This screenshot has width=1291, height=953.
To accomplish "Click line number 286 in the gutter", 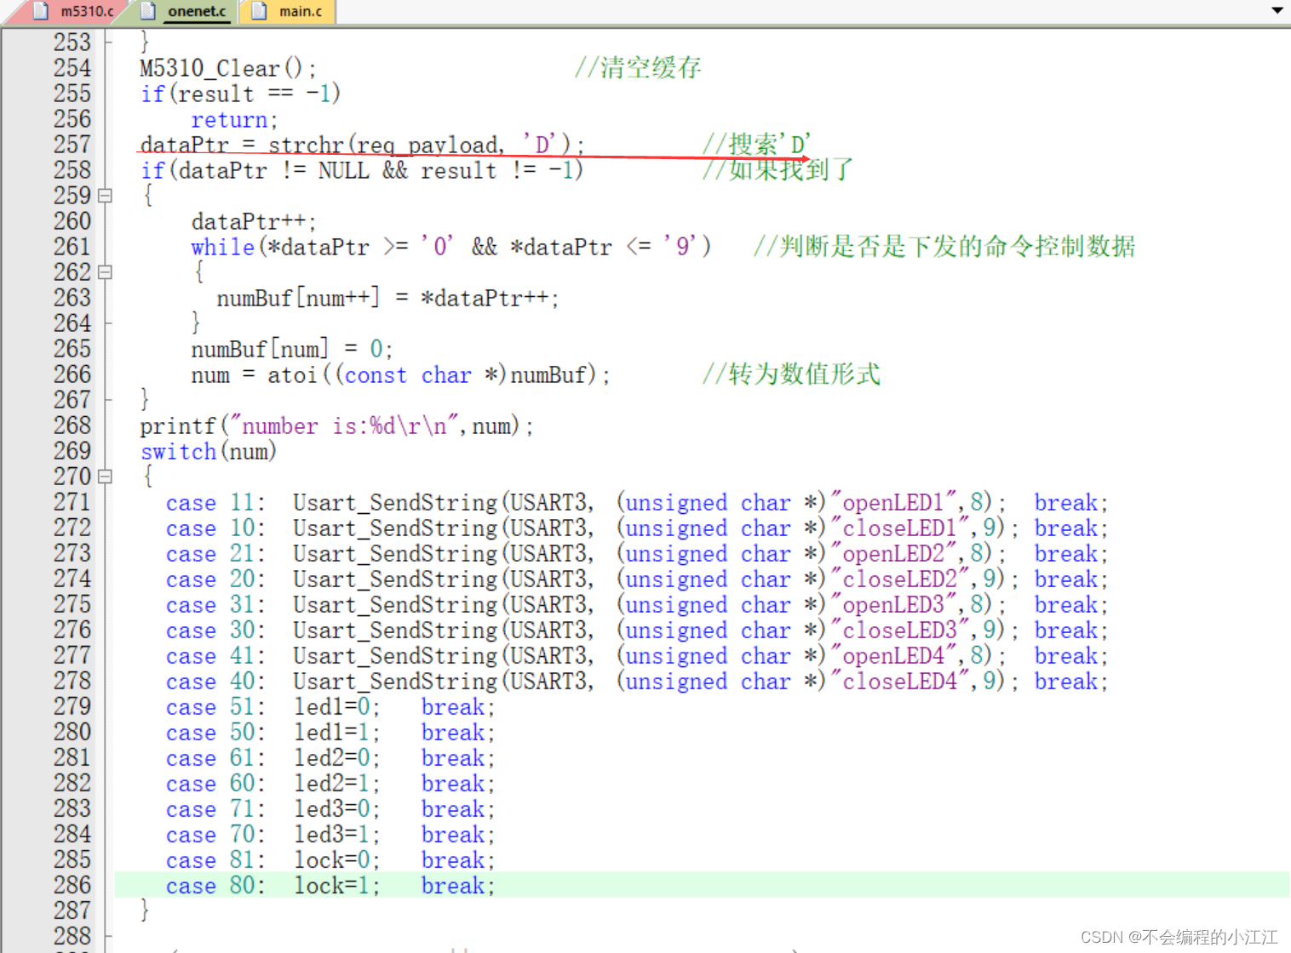I will pos(72,885).
